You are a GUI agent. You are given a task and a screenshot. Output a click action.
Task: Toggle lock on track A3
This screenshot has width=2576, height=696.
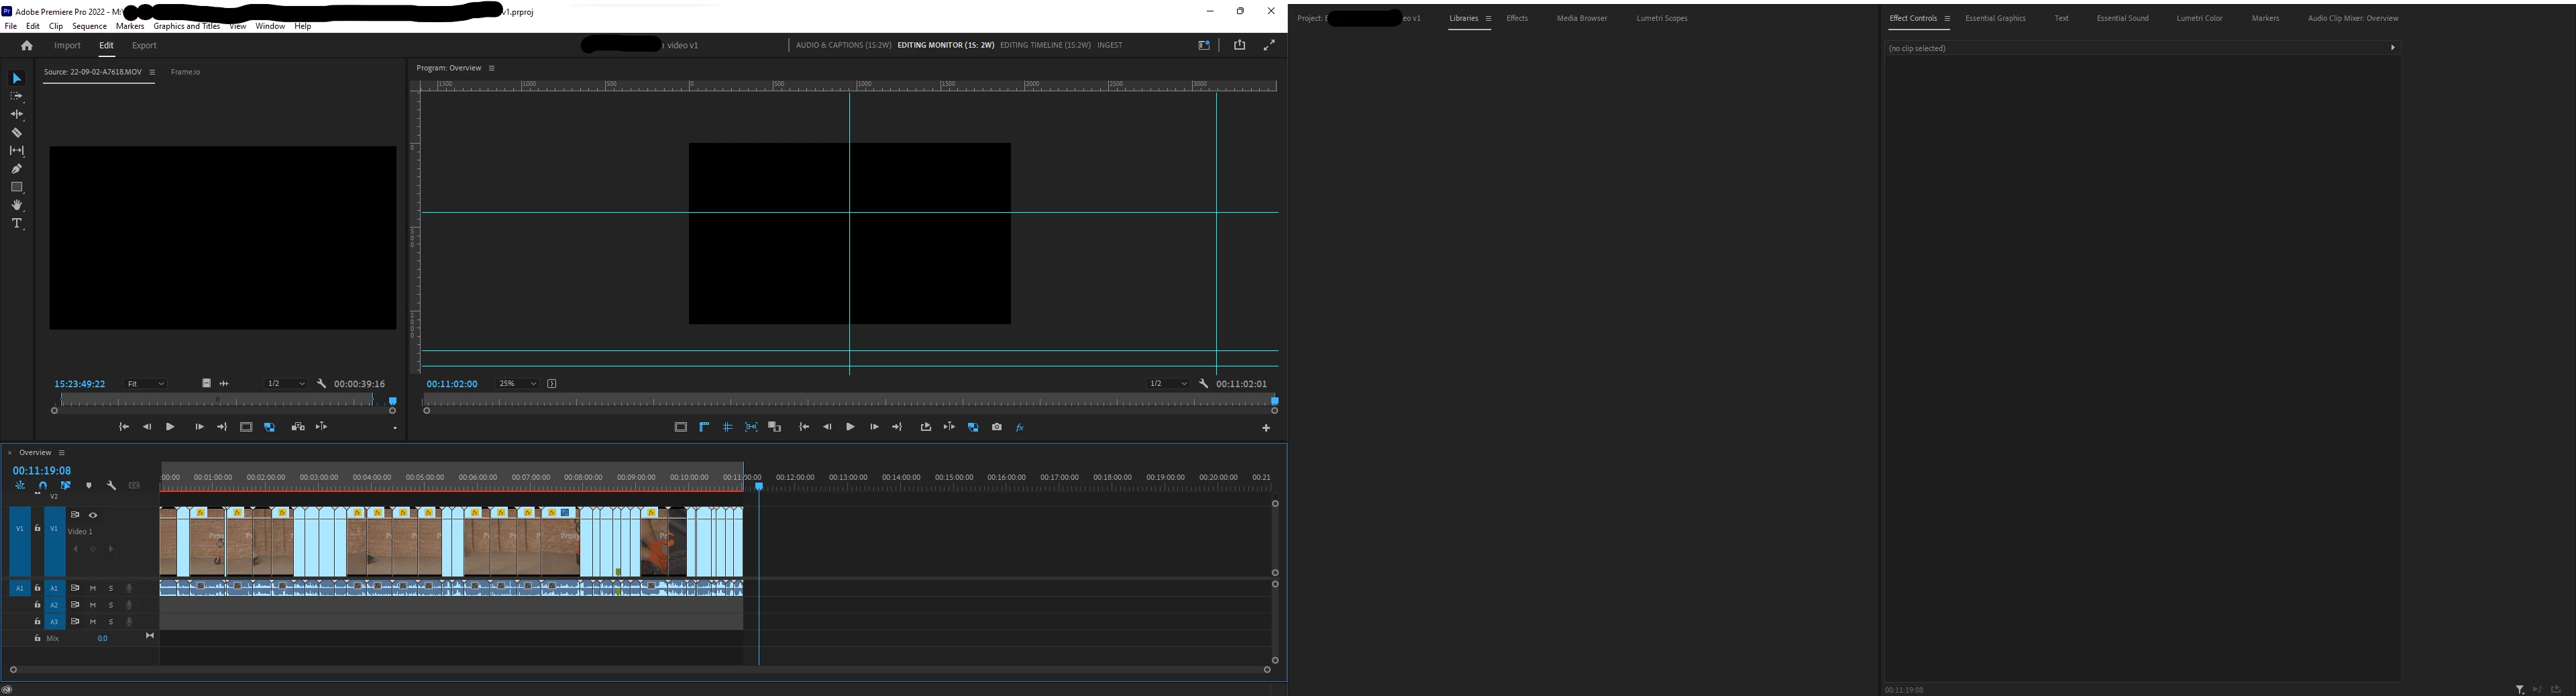pos(37,622)
